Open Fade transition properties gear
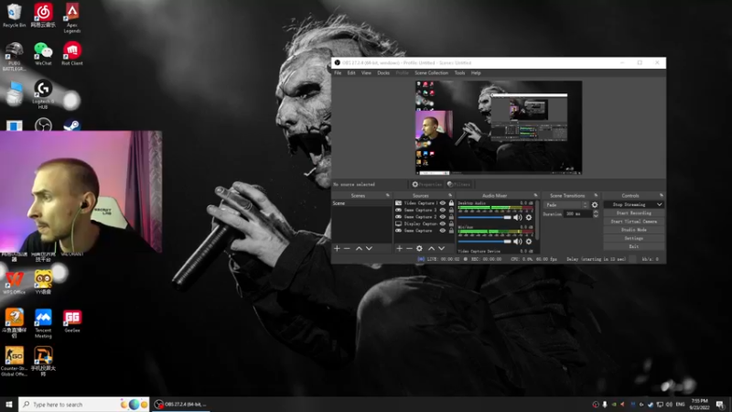 (x=595, y=205)
